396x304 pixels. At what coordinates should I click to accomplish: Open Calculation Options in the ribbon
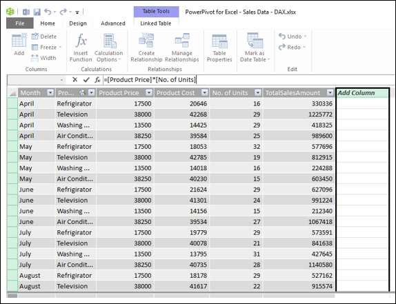tap(109, 48)
